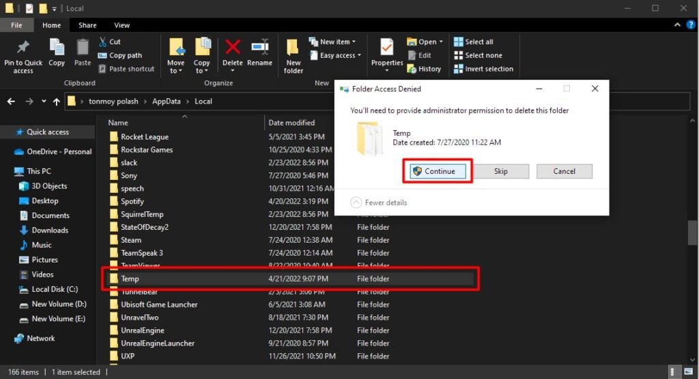Click Paste shortcut in ribbon
Viewport: 699px width, 379px height.
pos(126,69)
